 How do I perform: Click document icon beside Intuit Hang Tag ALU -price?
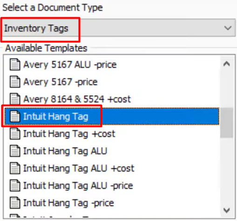15,186
